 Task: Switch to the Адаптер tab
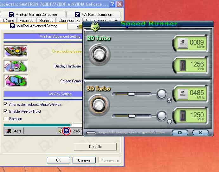tap(27, 20)
